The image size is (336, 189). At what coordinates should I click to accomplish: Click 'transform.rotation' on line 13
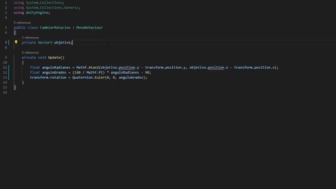pos(48,77)
